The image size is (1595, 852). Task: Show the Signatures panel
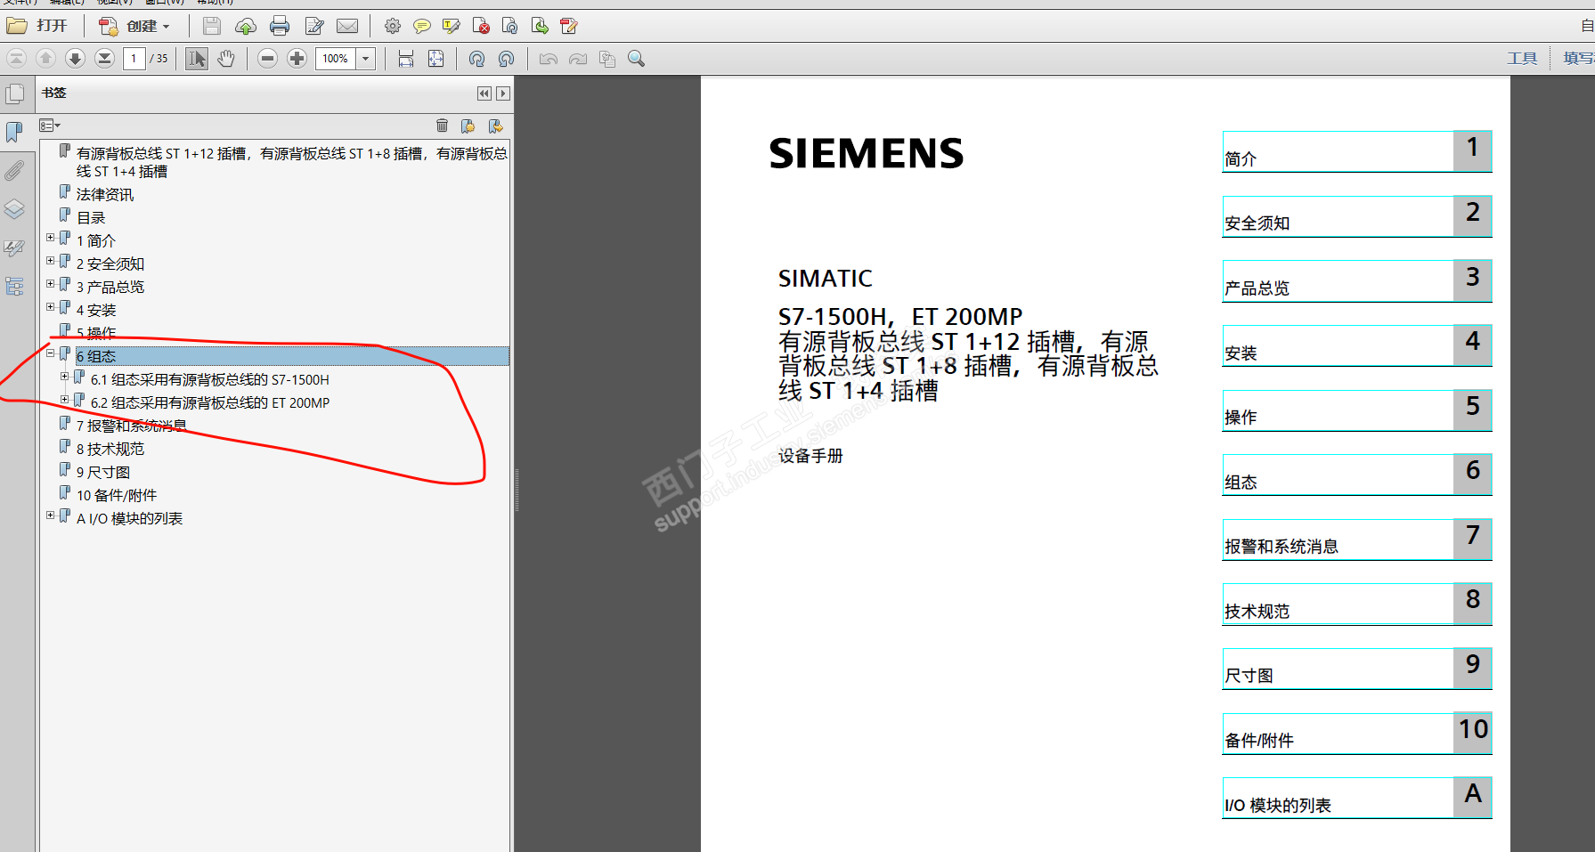coord(15,247)
